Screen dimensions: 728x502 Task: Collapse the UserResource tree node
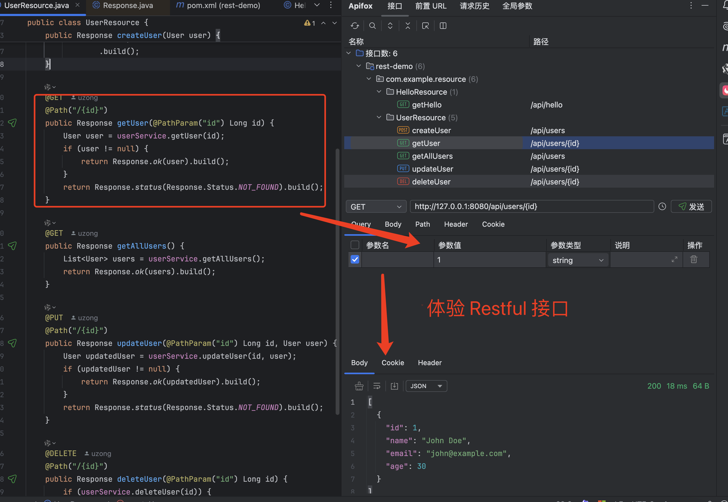379,117
